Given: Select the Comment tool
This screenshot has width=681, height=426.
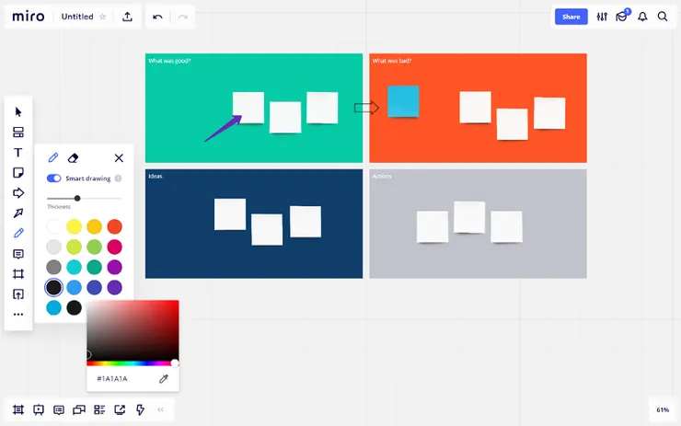Looking at the screenshot, I should tap(18, 254).
